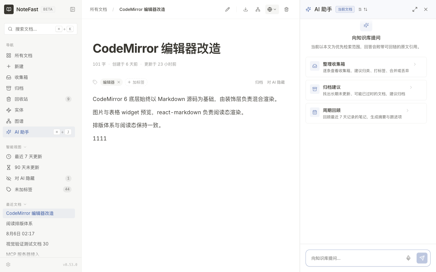
Task: Open 实体 in the sidebar
Action: (x=39, y=110)
